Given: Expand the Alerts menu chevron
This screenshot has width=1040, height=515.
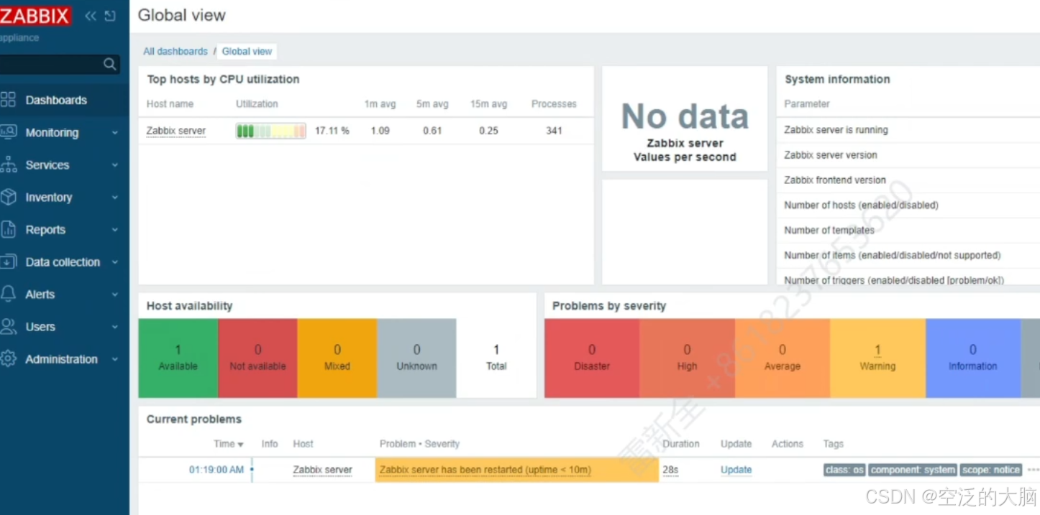Looking at the screenshot, I should (115, 294).
